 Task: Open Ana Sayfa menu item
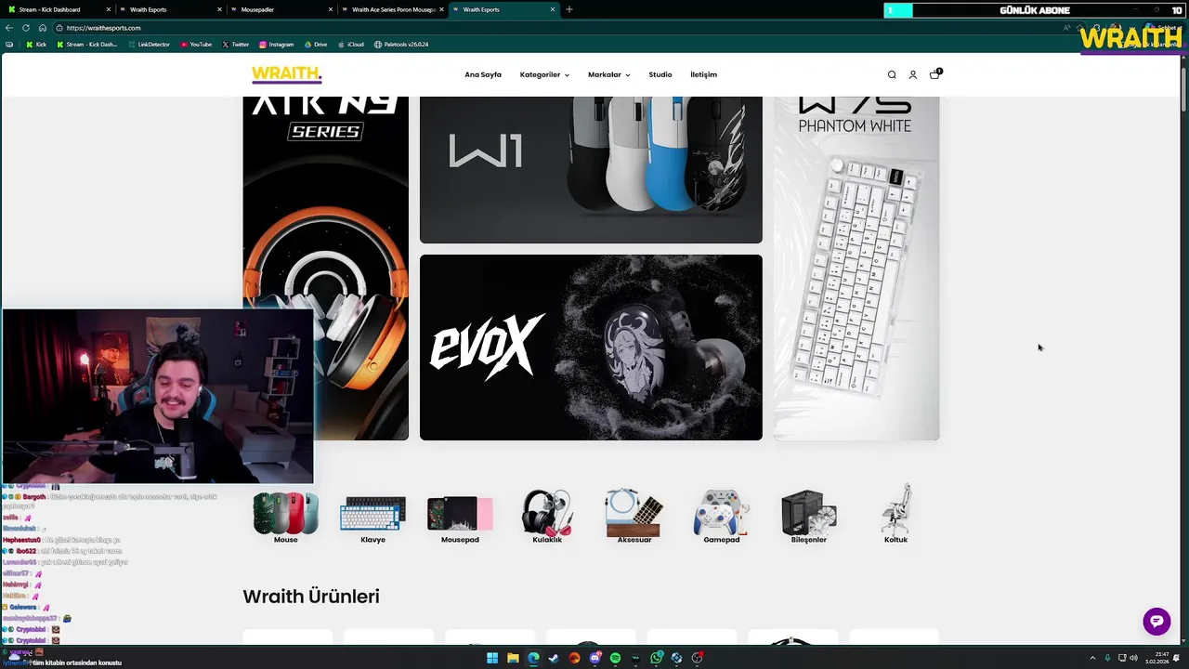click(483, 74)
